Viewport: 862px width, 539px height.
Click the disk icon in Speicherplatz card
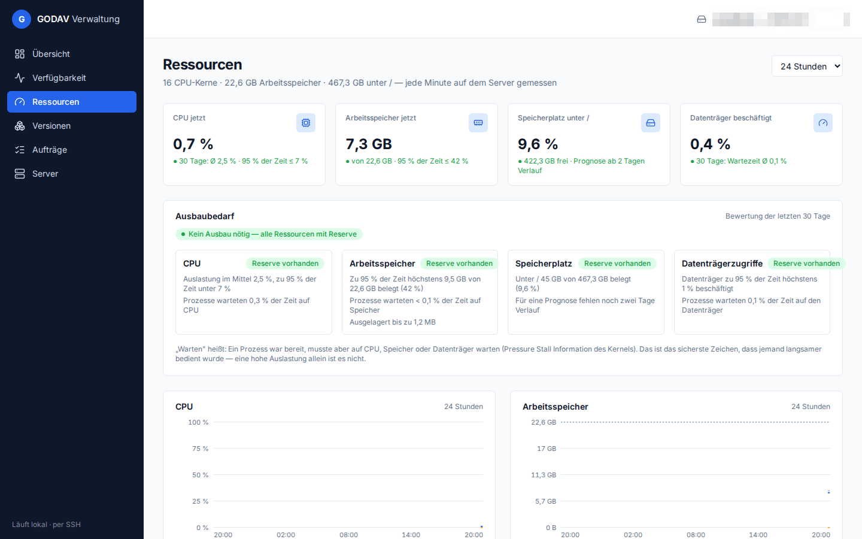pos(651,123)
